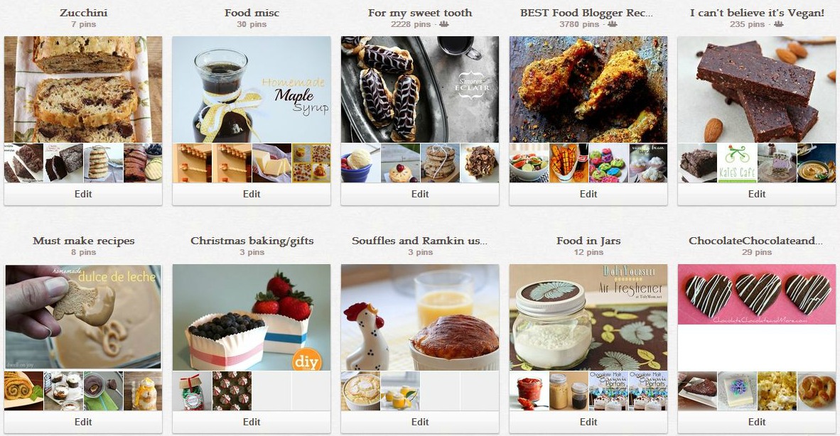Click the group icon beside 235 pins
This screenshot has width=840, height=436.
tap(778, 24)
